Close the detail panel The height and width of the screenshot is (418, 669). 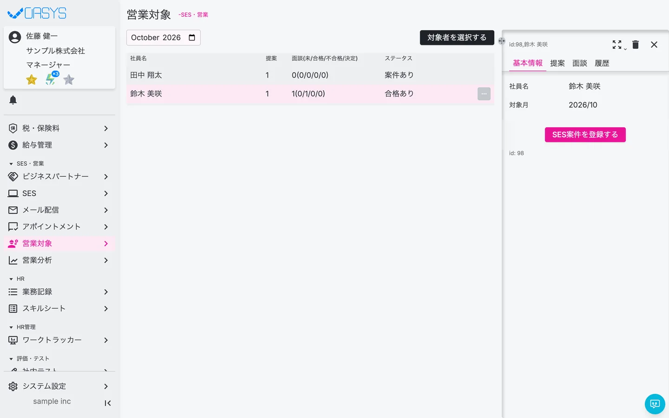pos(654,45)
